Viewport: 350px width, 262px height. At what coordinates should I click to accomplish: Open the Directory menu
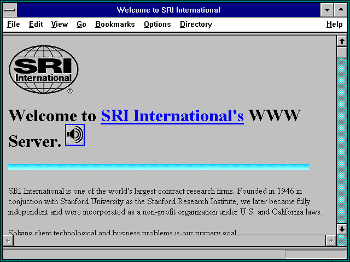[196, 24]
